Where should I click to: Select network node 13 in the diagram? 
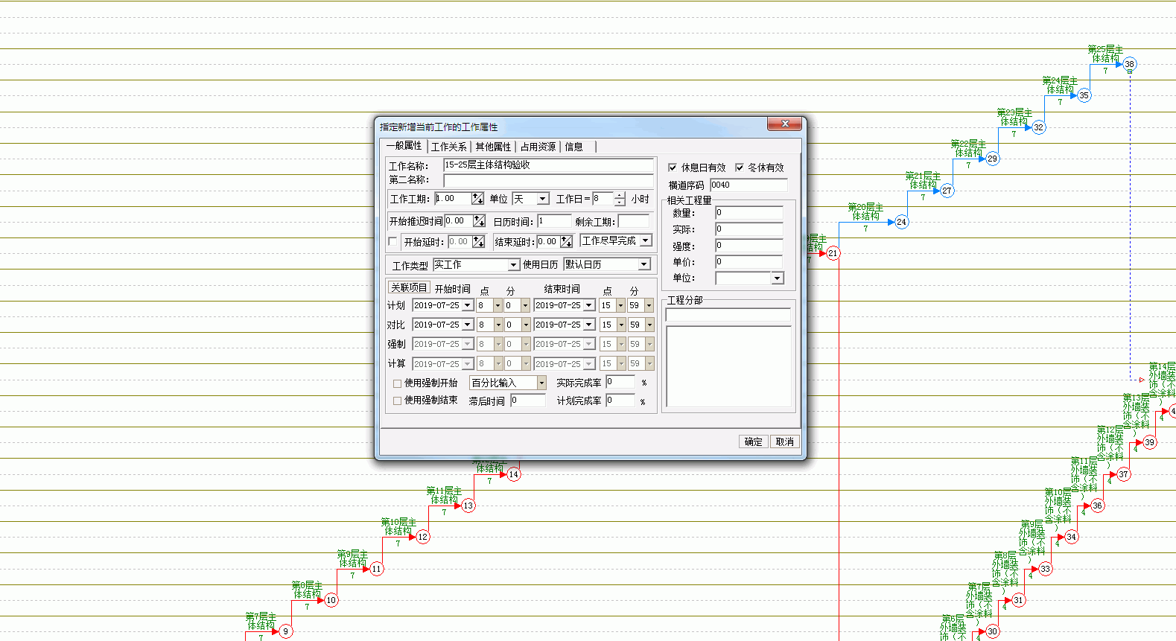(x=468, y=506)
